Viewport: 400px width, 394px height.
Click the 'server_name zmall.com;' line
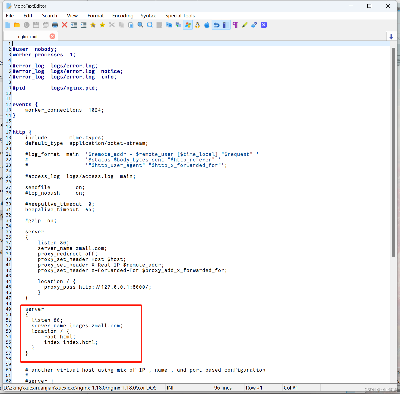pyautogui.click(x=72, y=248)
